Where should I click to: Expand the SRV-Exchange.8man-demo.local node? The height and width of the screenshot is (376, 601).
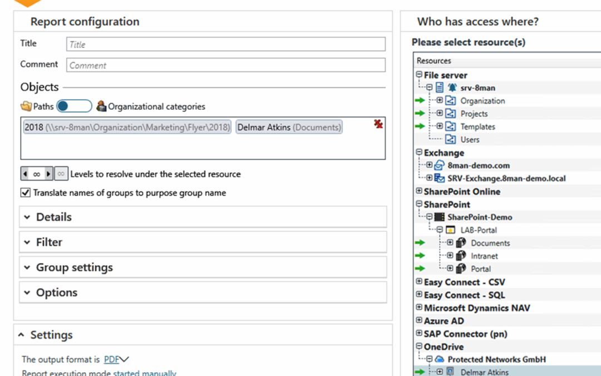(x=429, y=178)
